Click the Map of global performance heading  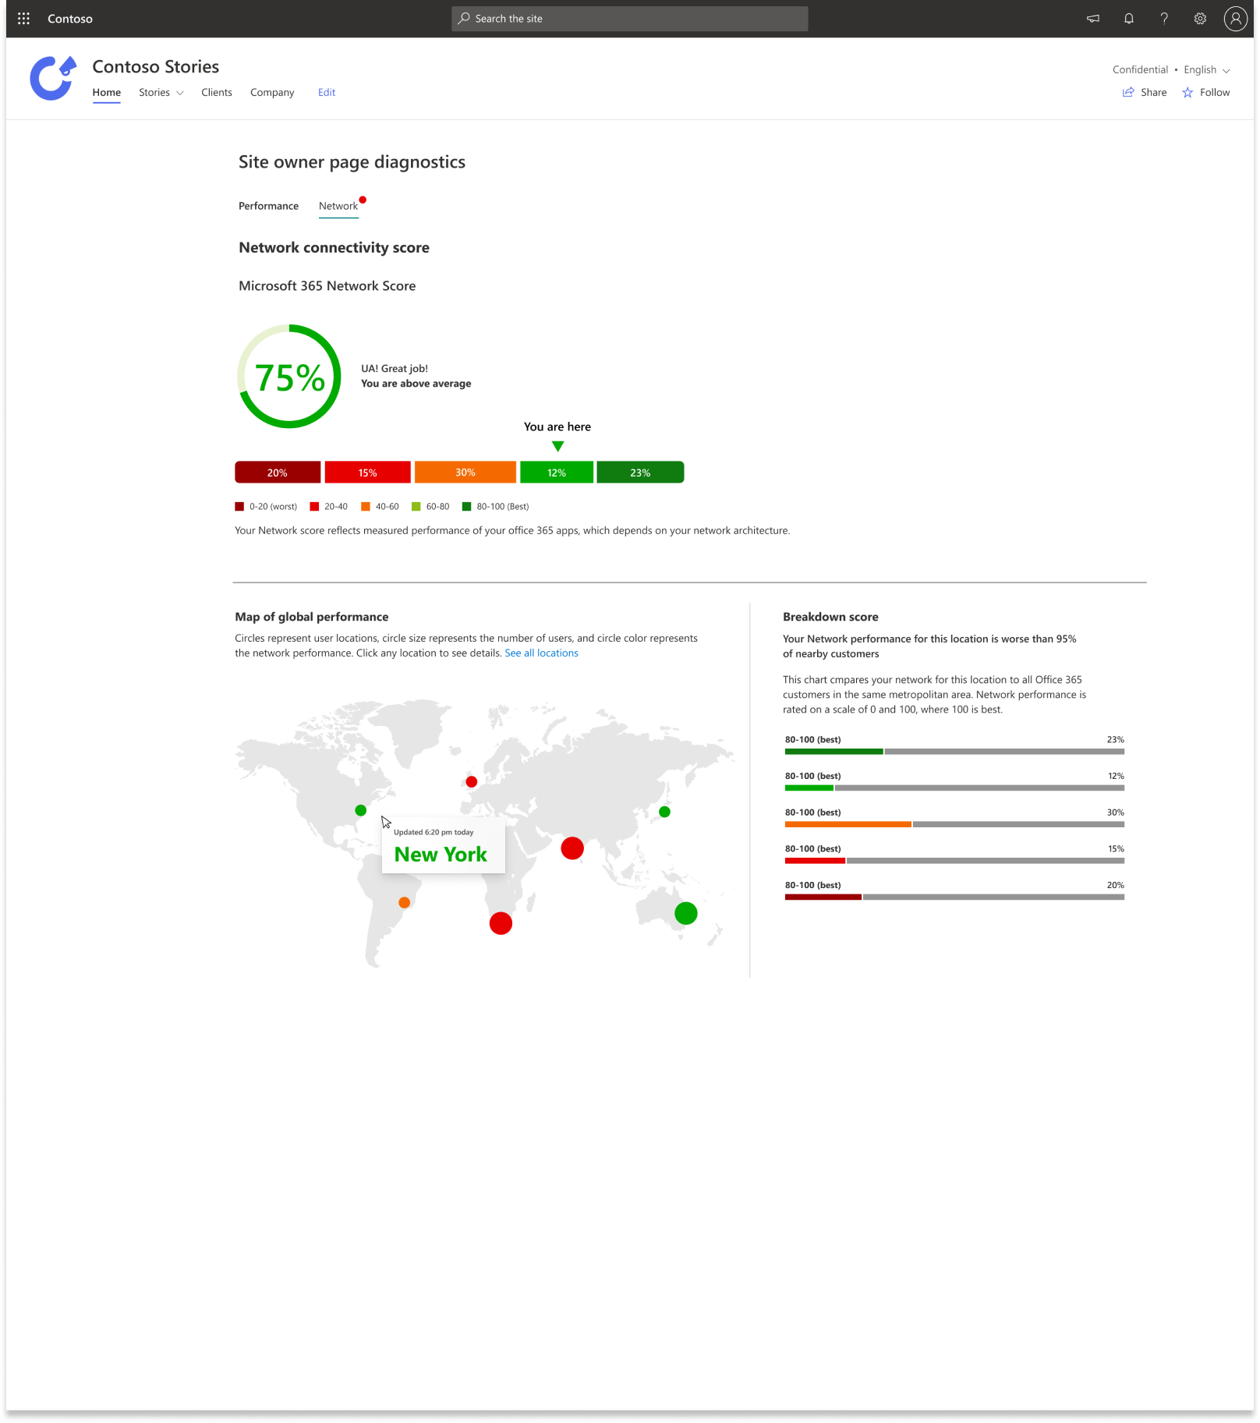click(x=312, y=617)
